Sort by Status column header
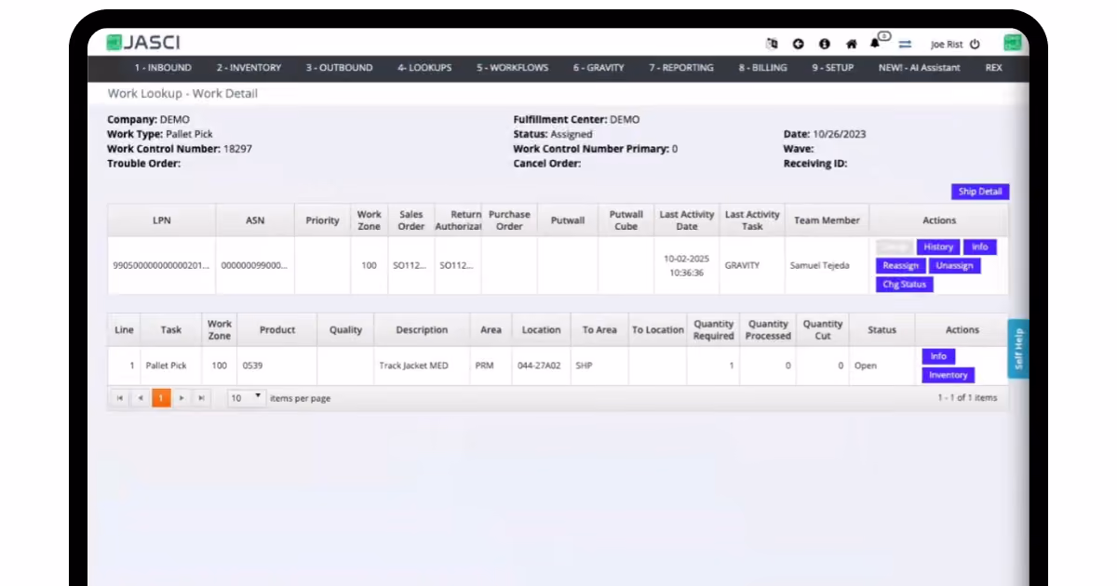The width and height of the screenshot is (1117, 586). 881,330
